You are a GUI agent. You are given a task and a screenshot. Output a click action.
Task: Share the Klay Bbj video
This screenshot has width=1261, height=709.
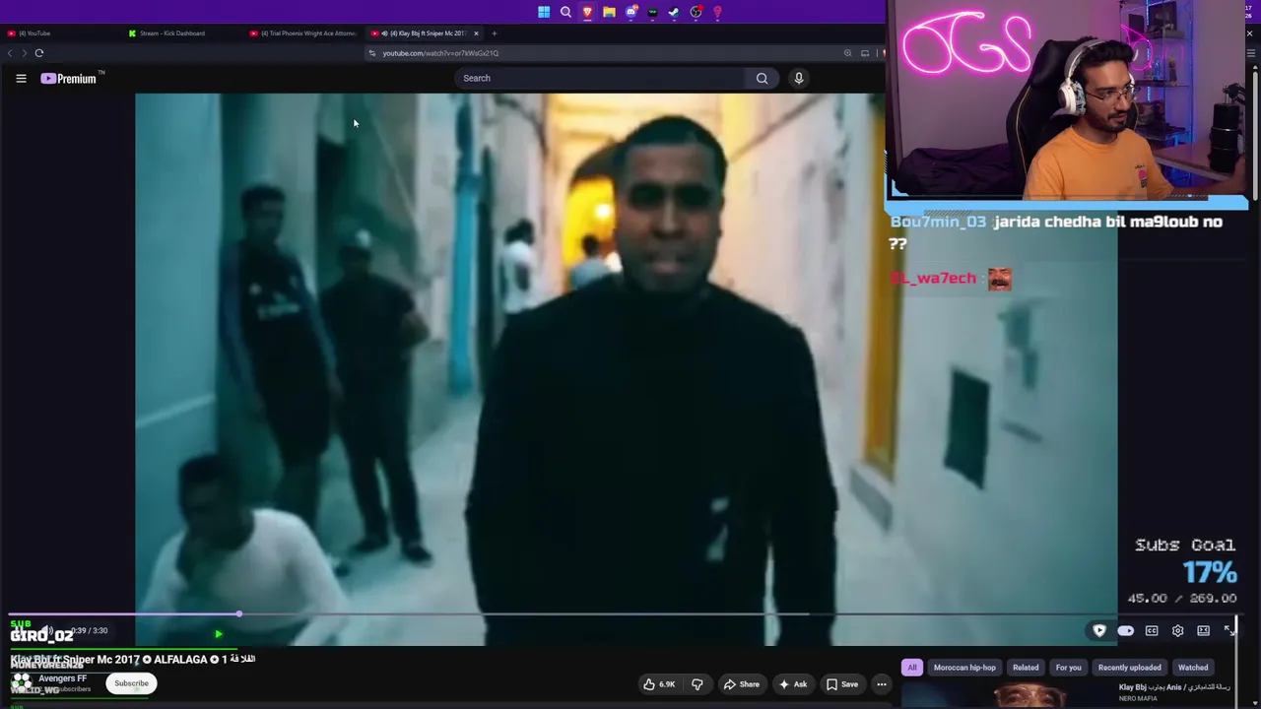click(741, 684)
